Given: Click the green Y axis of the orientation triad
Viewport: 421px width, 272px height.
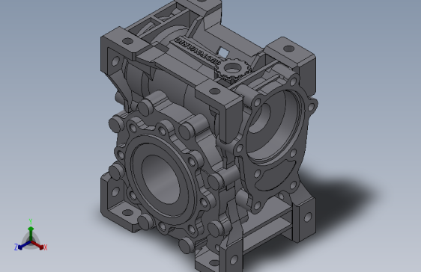Looking at the screenshot, I should click(x=31, y=233).
